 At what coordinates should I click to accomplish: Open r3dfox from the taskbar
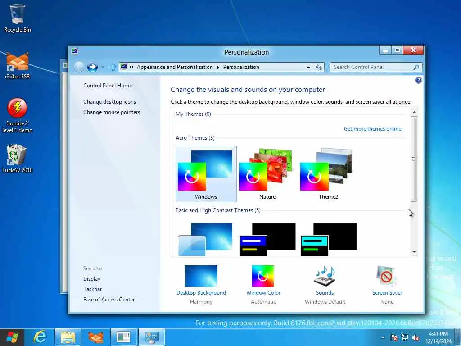[96, 337]
